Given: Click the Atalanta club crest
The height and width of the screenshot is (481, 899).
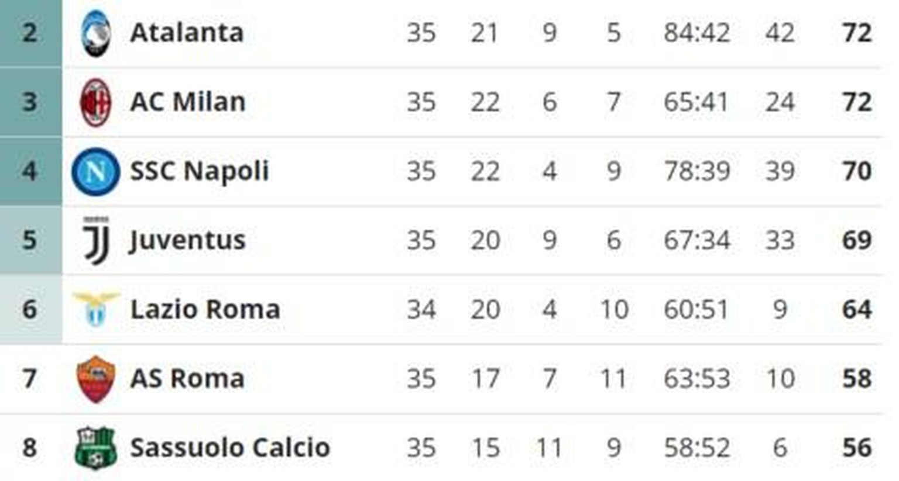Looking at the screenshot, I should pyautogui.click(x=95, y=33).
